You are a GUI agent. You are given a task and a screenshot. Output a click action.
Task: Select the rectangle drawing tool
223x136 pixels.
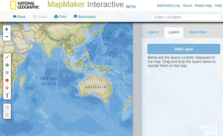[x=7, y=73]
